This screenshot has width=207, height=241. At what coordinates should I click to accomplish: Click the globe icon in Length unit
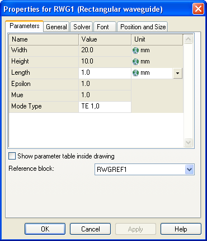(135, 73)
